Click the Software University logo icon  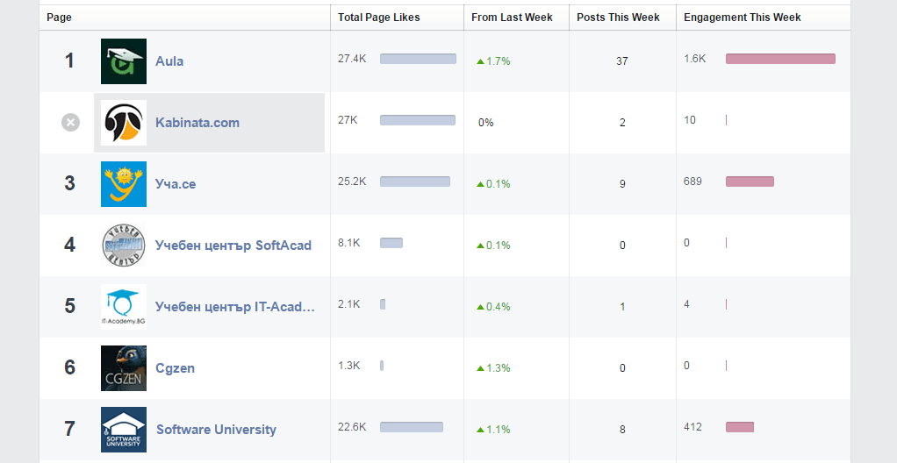(x=123, y=430)
